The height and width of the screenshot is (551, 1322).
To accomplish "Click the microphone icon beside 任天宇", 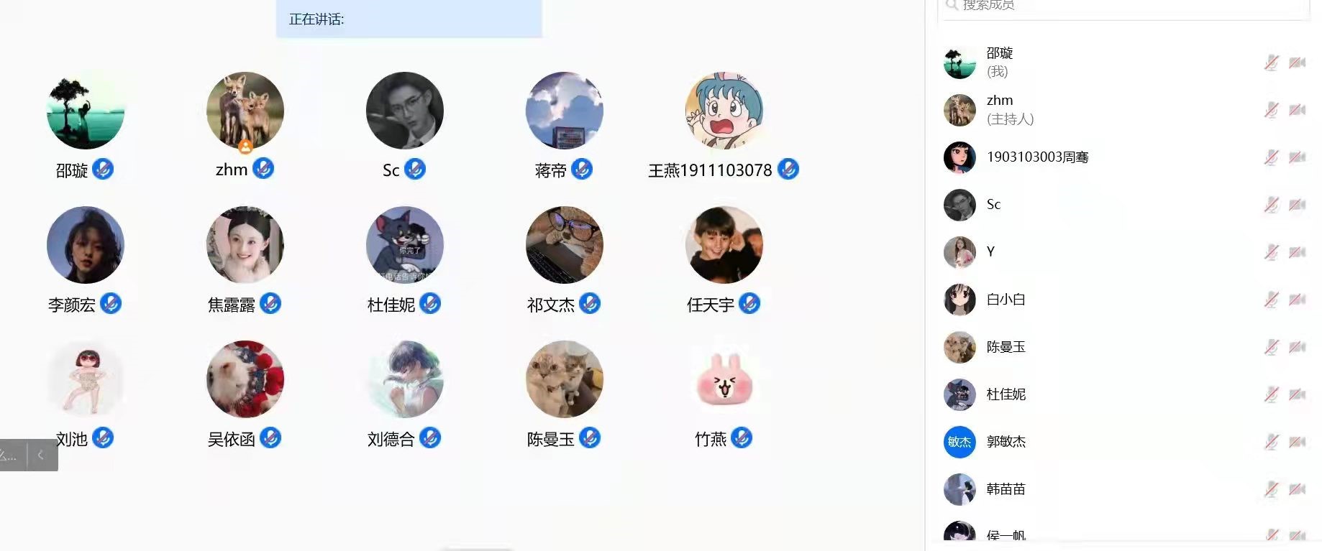I will pyautogui.click(x=749, y=304).
